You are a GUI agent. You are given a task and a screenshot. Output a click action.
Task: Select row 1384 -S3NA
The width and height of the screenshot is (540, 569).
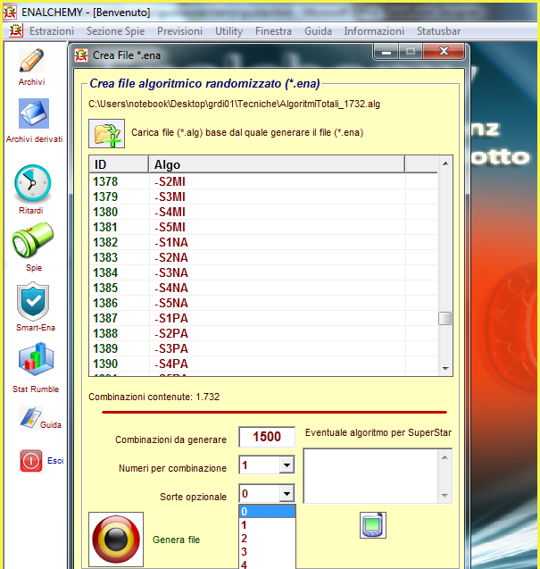click(263, 272)
